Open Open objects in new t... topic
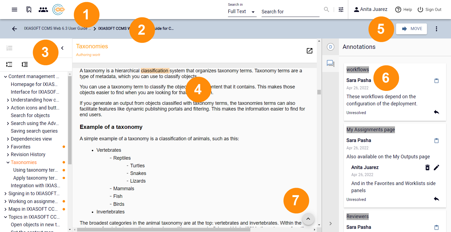Screen dimensions: 451x232 click(35, 225)
